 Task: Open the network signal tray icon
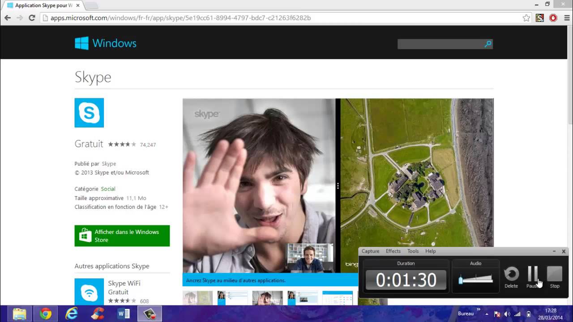click(517, 314)
